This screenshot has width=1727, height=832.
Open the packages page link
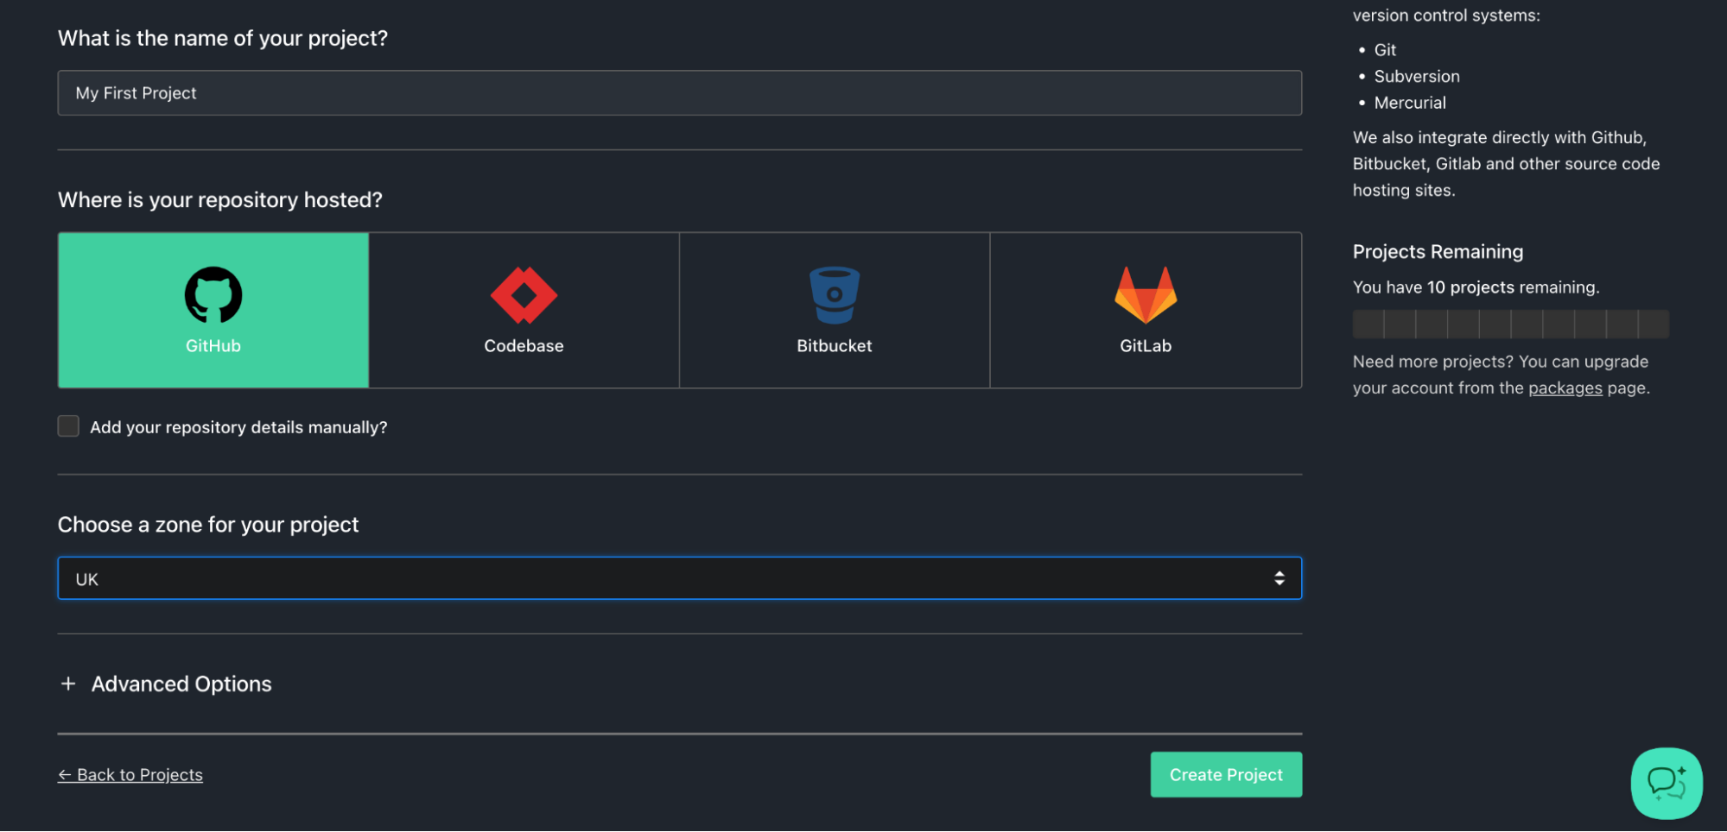[x=1565, y=388]
